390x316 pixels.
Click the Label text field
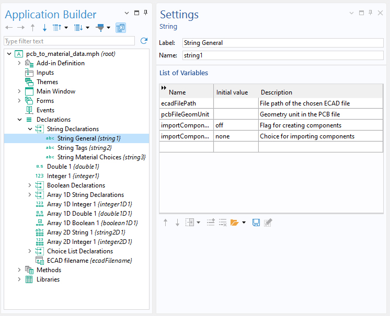[x=283, y=43]
